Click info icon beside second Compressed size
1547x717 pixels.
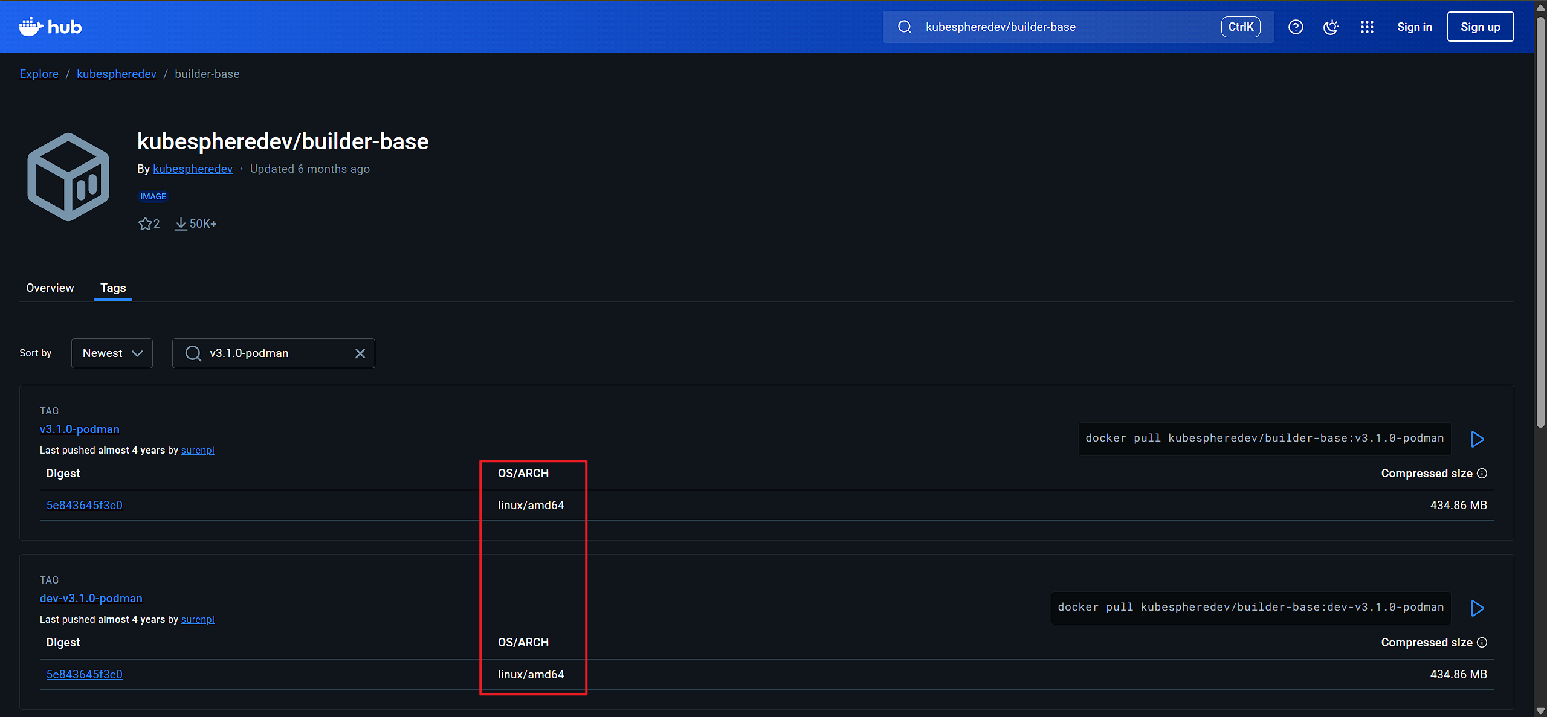point(1482,643)
